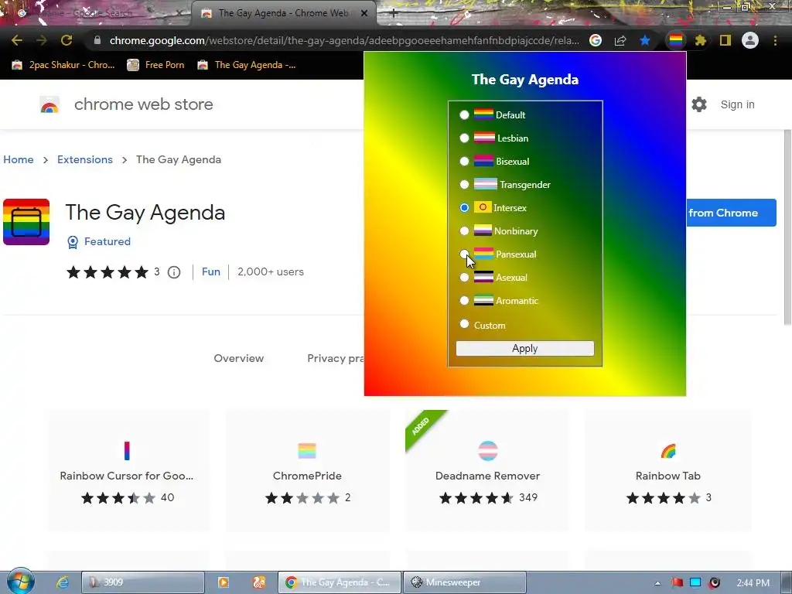
Task: Open Chrome Web Store settings gear
Action: (x=699, y=104)
